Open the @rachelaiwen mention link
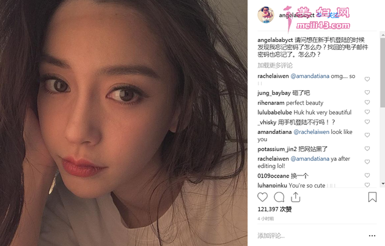Screen dimensions: 385x246 (311, 132)
